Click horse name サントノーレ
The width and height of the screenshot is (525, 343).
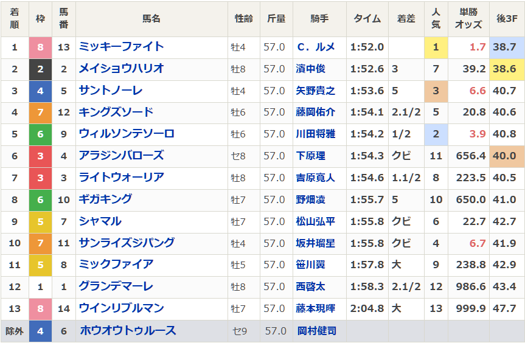[110, 91]
